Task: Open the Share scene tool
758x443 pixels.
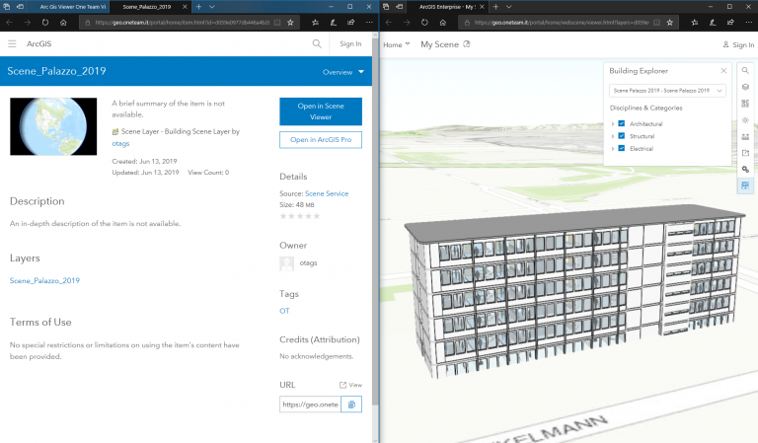Action: [x=745, y=153]
